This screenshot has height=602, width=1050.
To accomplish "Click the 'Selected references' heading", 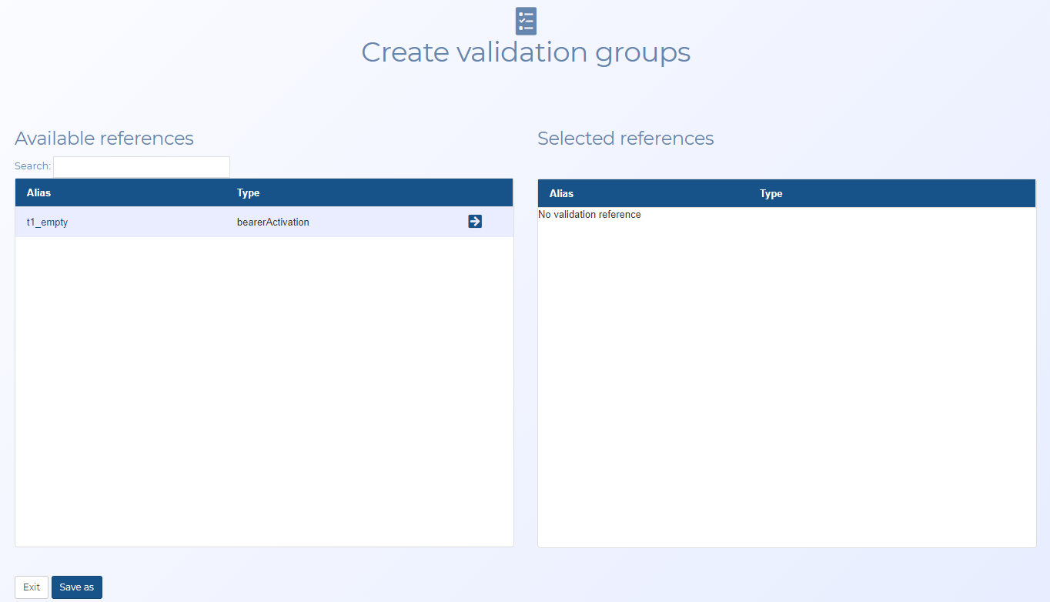I will (625, 139).
